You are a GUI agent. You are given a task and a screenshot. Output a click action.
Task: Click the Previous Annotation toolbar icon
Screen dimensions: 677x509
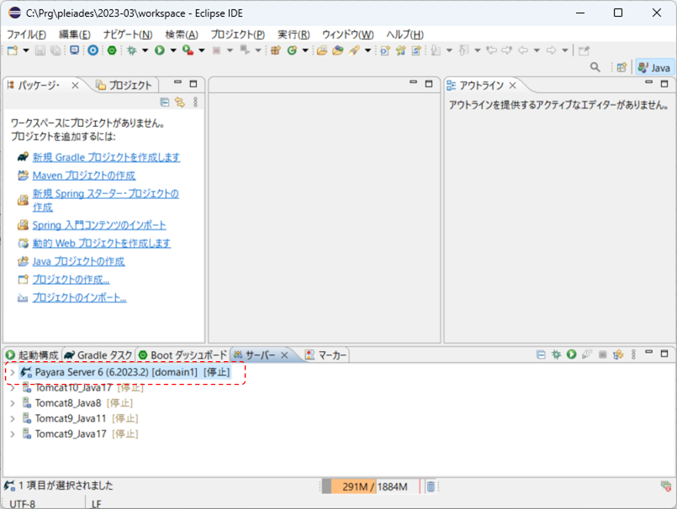pyautogui.click(x=464, y=50)
